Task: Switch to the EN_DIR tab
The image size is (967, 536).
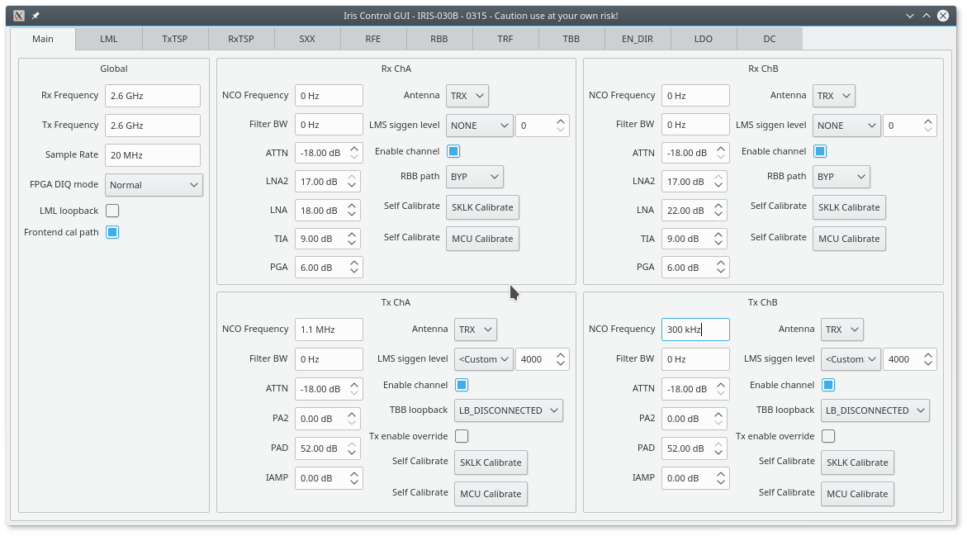Action: (637, 38)
